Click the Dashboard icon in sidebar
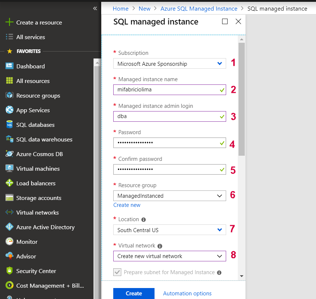Image resolution: width=316 pixels, height=299 pixels. click(9, 66)
